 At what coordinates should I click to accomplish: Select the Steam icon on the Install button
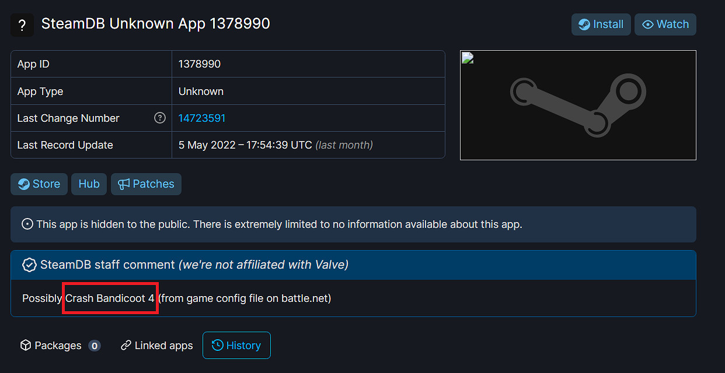click(x=584, y=24)
